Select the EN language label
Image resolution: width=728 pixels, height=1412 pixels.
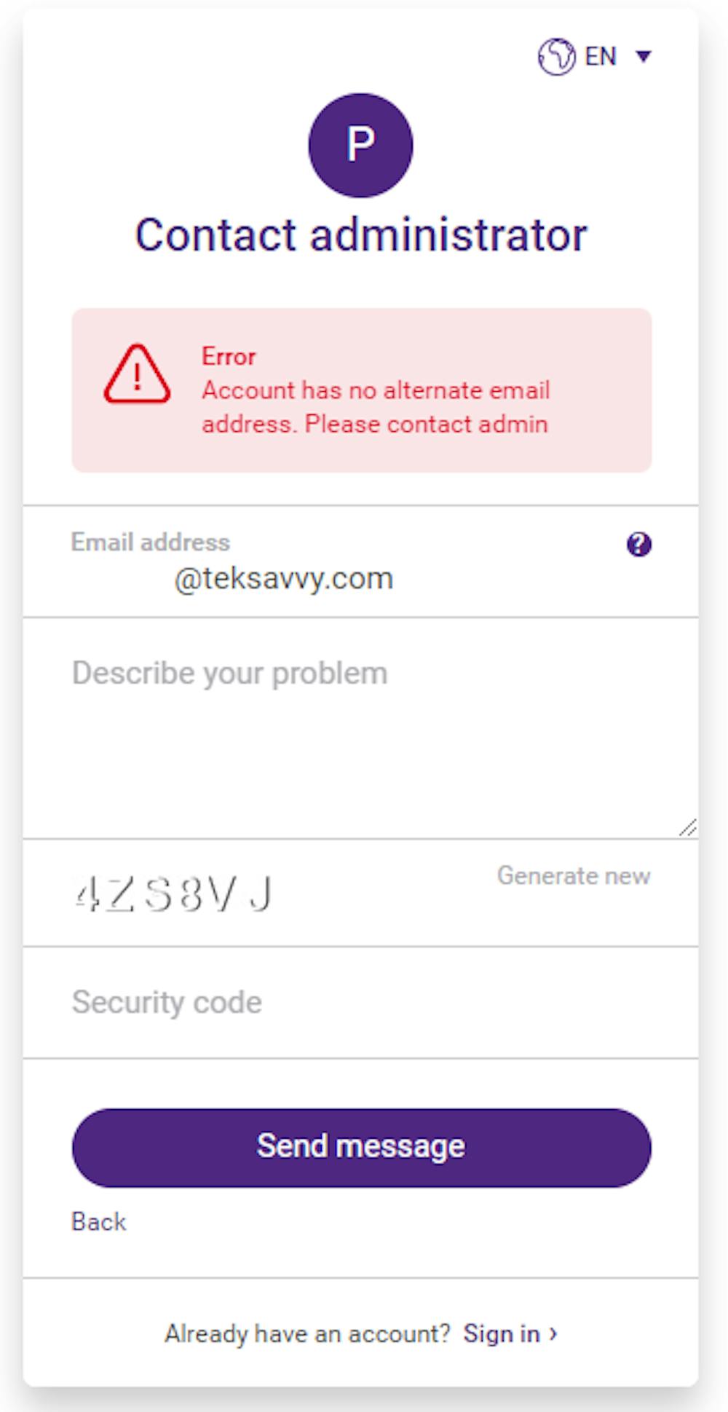click(601, 57)
